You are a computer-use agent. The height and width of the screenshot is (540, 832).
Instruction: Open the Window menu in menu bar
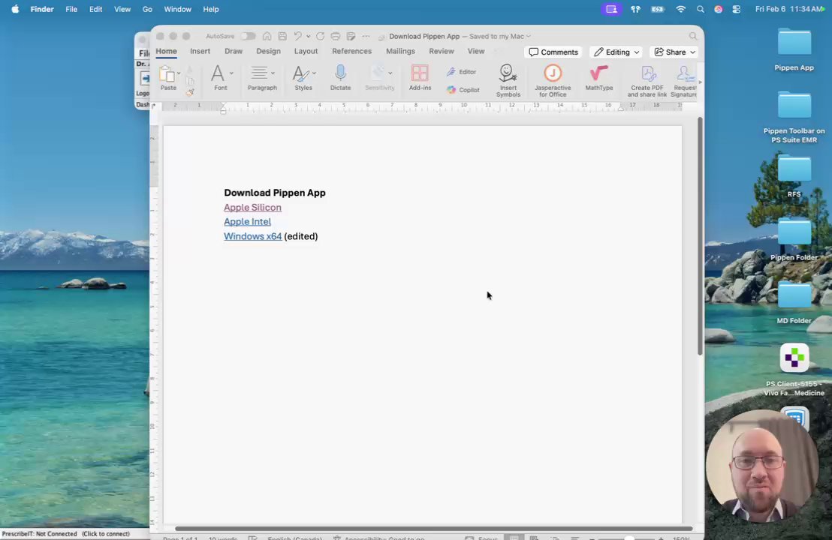pyautogui.click(x=177, y=9)
